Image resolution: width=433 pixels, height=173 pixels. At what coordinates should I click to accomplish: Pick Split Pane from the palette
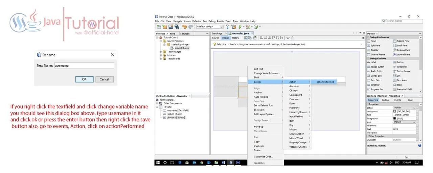coord(373,45)
